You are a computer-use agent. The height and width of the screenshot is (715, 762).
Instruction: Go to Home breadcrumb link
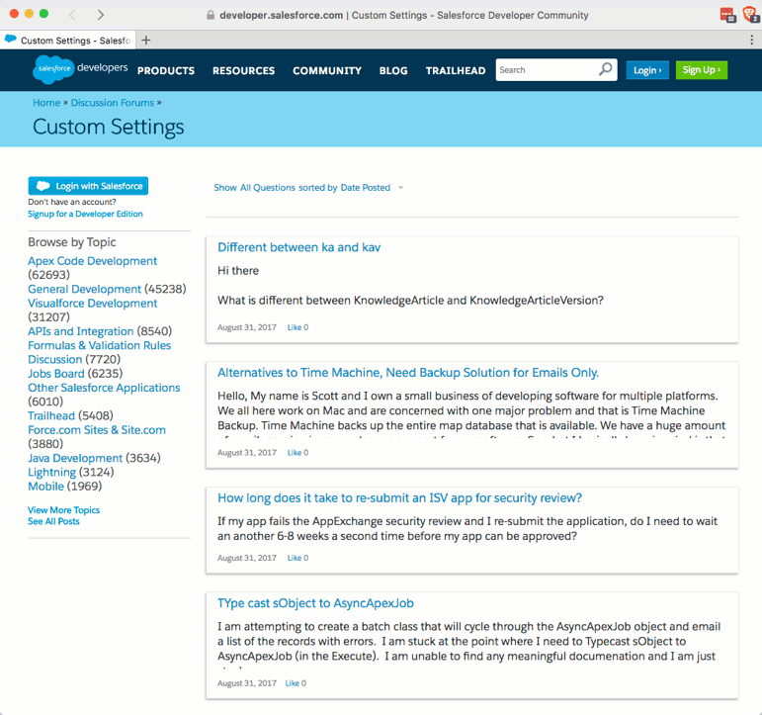pyautogui.click(x=46, y=103)
